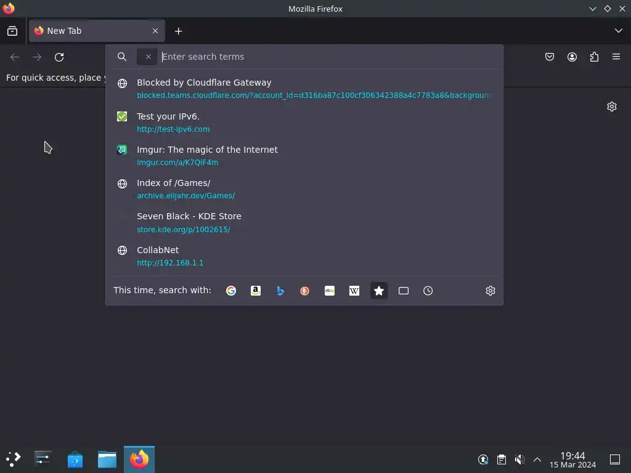Open Blocked by Cloudflare Gateway result
Viewport: 631px width, 473px height.
[304, 89]
